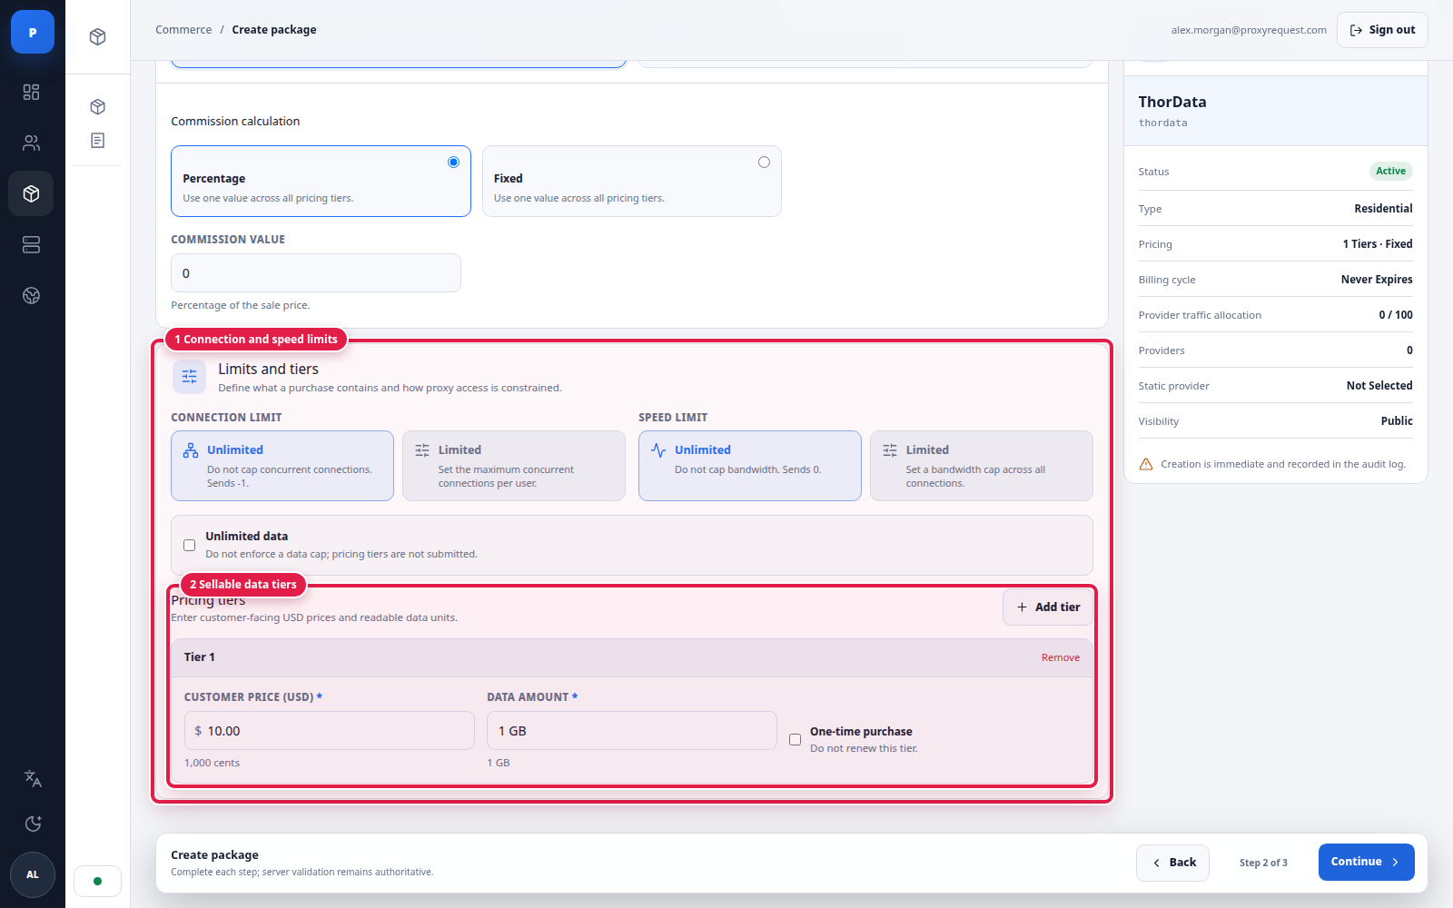Focus the Commission value field
The width and height of the screenshot is (1453, 908).
point(316,273)
